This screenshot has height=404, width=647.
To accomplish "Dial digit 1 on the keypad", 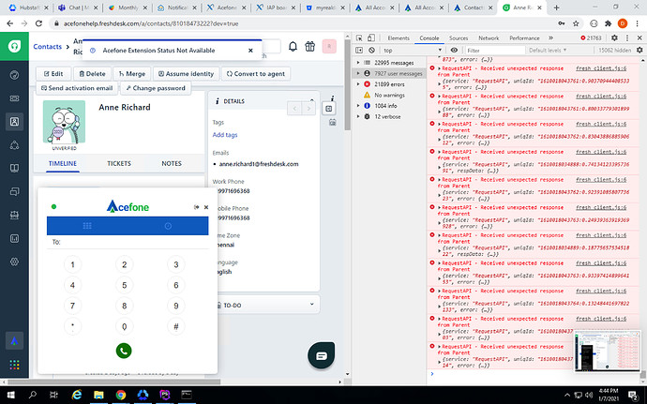I will (72, 264).
